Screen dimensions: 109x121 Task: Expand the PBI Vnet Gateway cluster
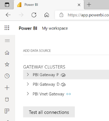pyautogui.click(x=28, y=94)
